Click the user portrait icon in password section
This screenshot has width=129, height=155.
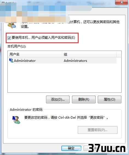pyautogui.click(x=16, y=120)
